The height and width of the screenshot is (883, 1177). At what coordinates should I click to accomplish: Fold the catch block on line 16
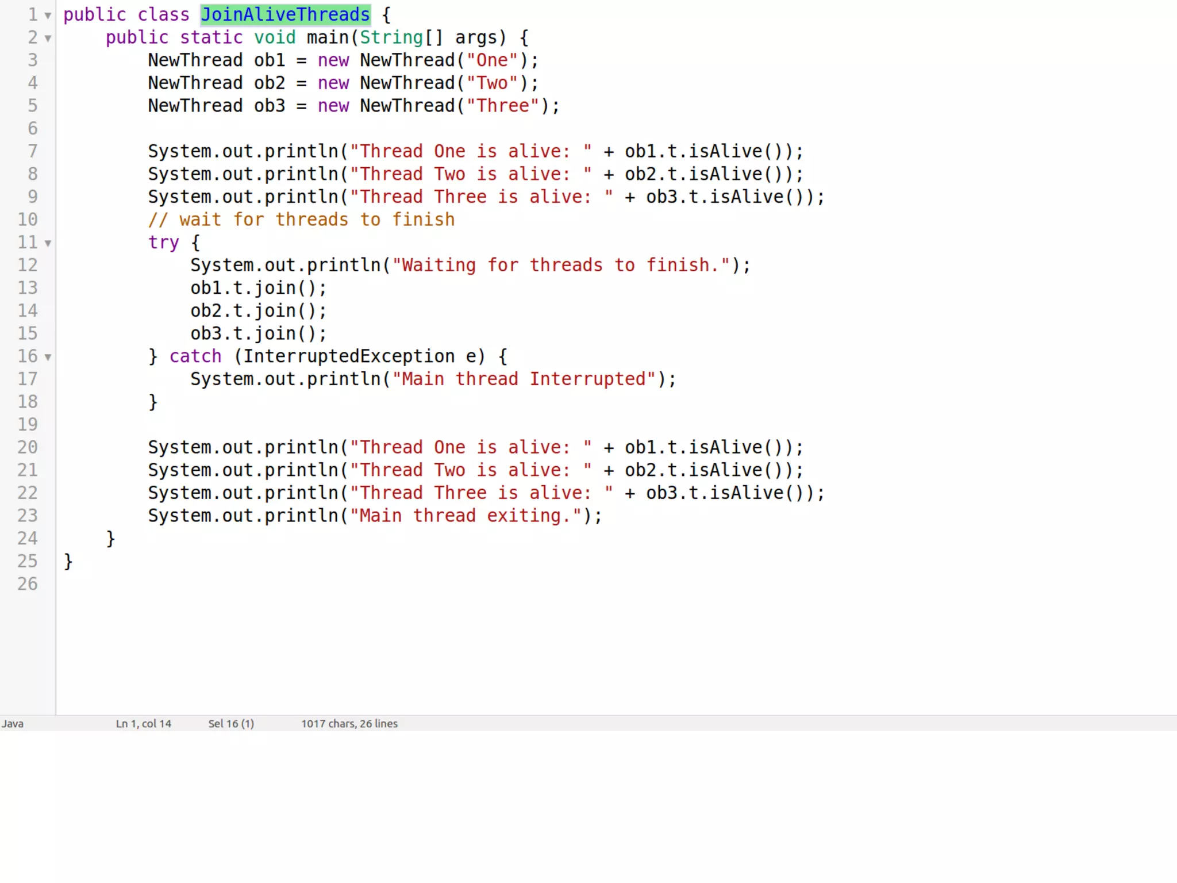(48, 357)
